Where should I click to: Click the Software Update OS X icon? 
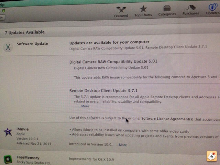(8, 47)
